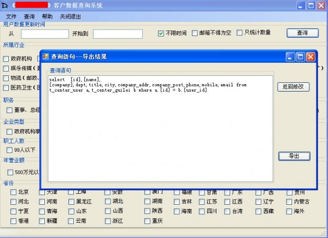
Task: Select the 湖南 province checkbox
Action: click(x=147, y=201)
